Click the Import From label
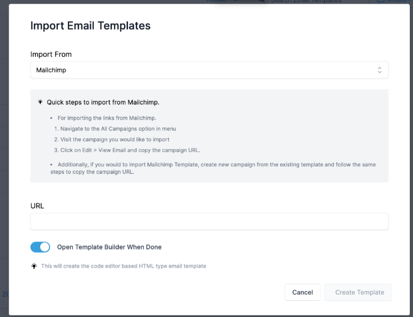This screenshot has width=413, height=317. click(x=51, y=54)
